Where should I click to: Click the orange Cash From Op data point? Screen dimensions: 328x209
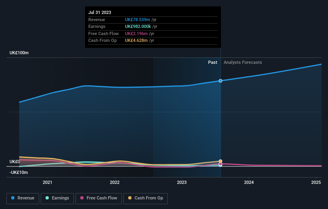[x=221, y=161]
